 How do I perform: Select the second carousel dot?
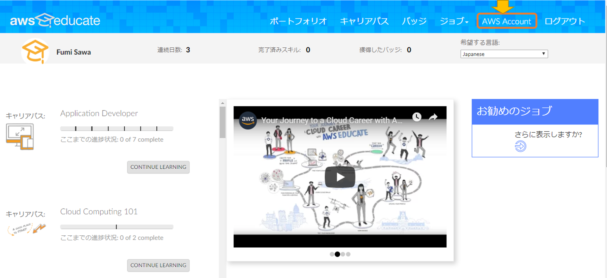(x=337, y=254)
